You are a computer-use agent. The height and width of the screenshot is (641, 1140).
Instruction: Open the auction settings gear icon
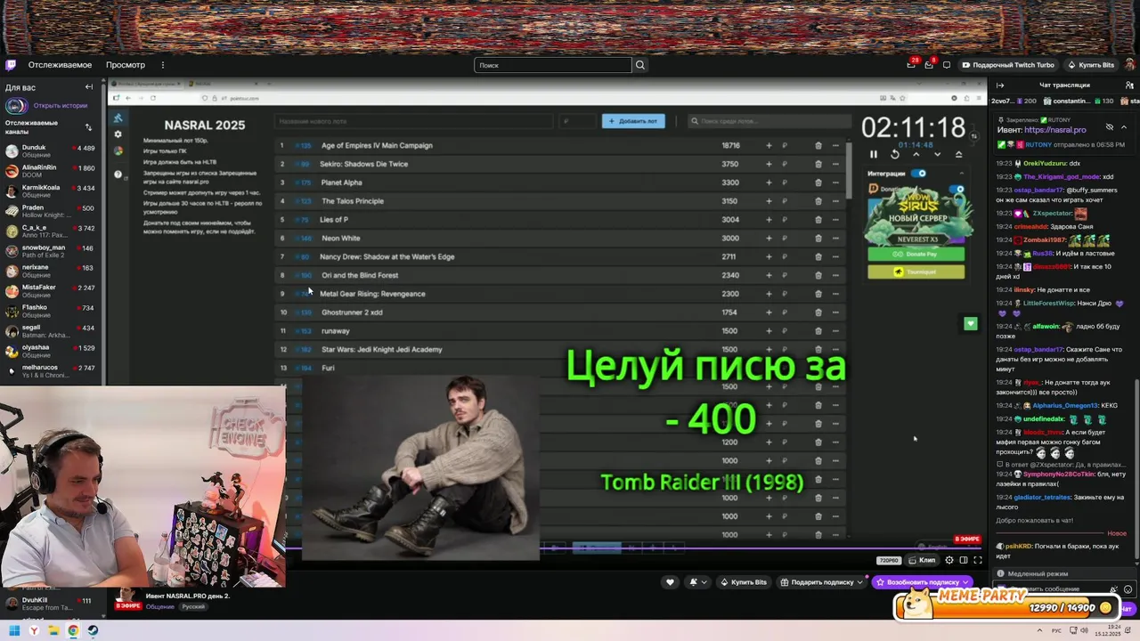click(118, 134)
